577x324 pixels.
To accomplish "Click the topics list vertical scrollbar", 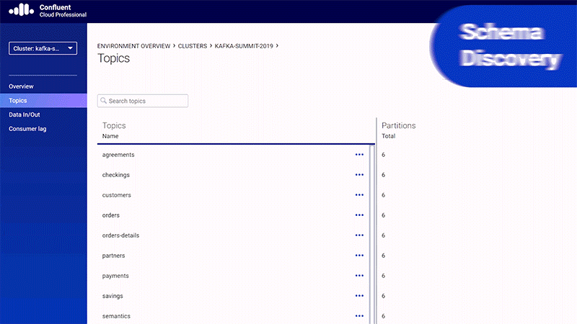I will point(372,235).
